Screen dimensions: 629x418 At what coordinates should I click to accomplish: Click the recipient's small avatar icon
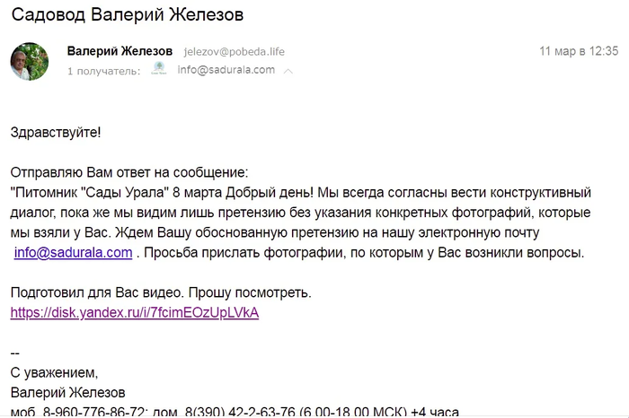click(159, 69)
